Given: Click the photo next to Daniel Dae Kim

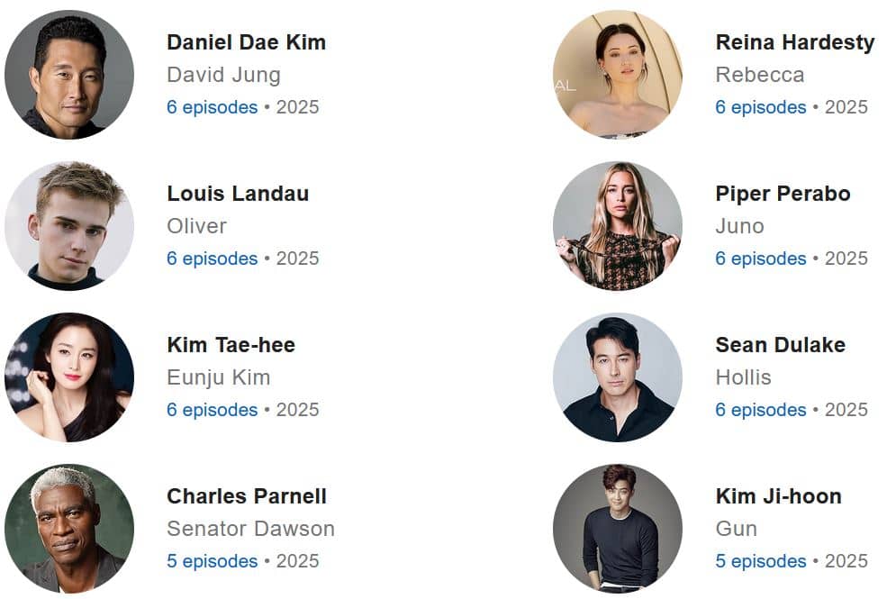Looking at the screenshot, I should [69, 75].
